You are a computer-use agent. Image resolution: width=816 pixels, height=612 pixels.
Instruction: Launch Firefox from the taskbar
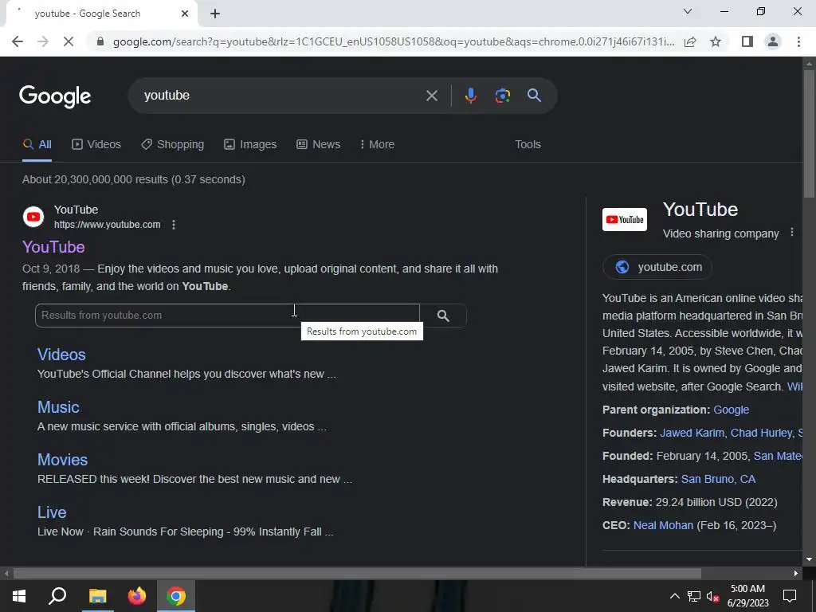click(x=137, y=596)
